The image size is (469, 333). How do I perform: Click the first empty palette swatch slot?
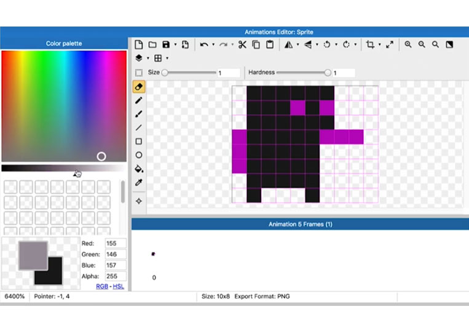(10, 187)
